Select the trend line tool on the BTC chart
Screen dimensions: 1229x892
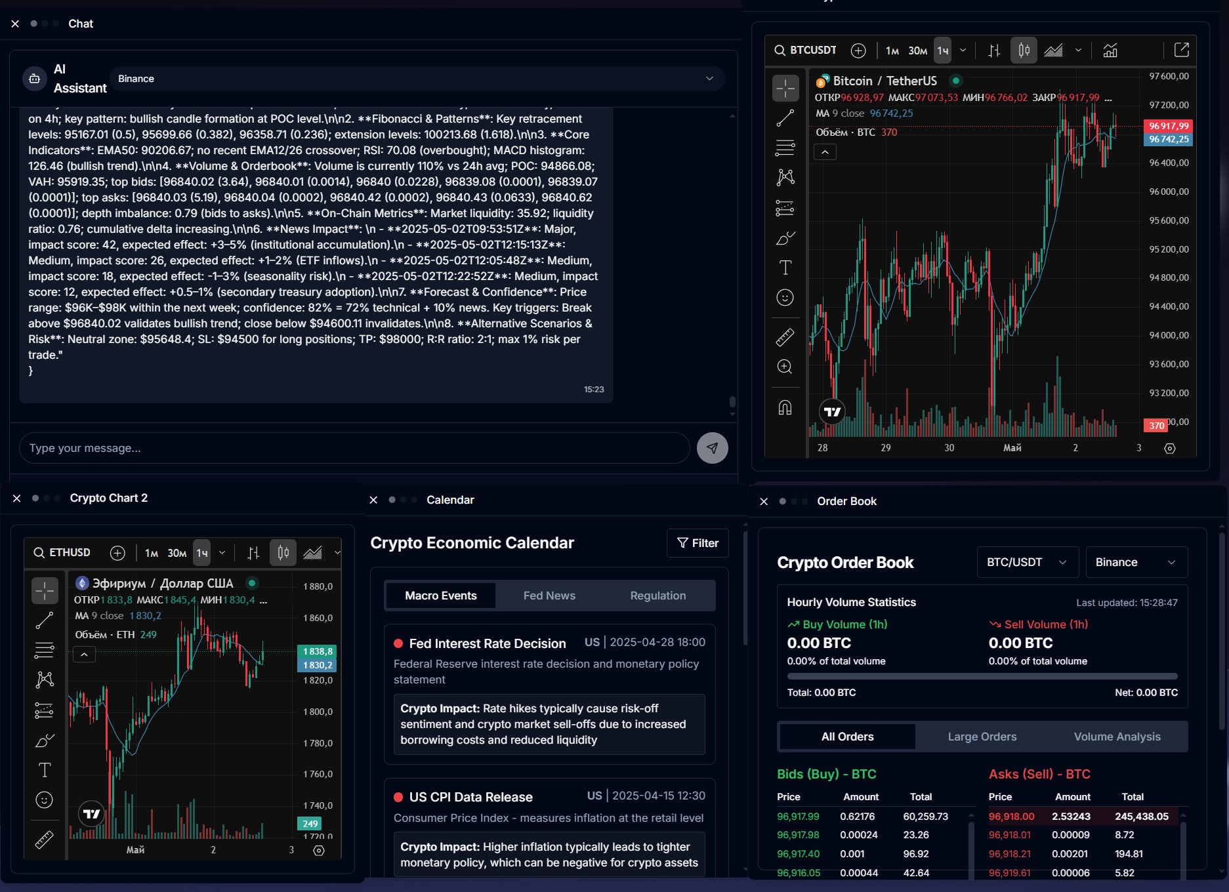[785, 118]
